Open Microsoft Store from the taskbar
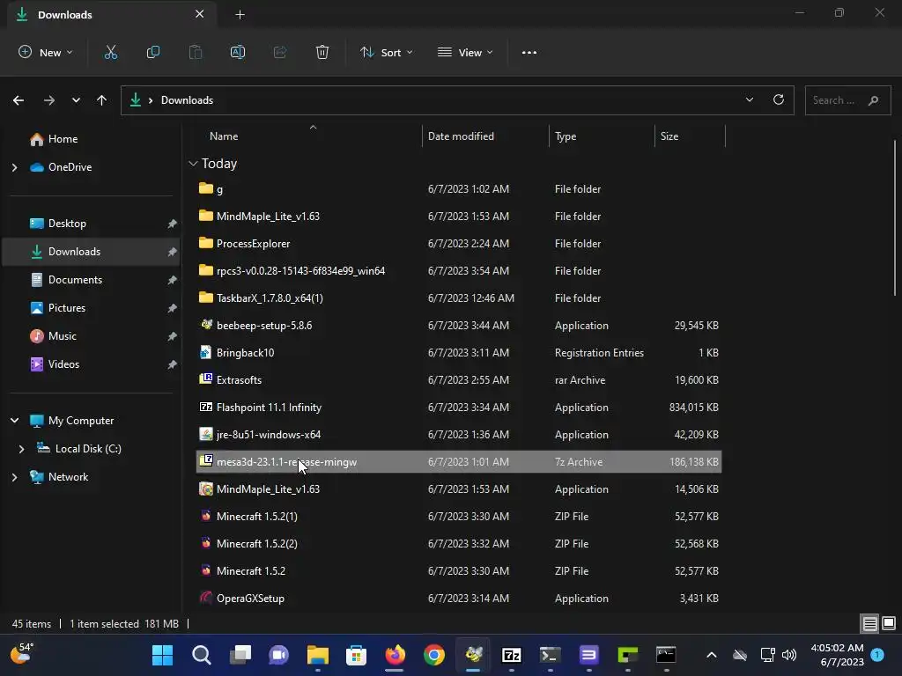 tap(356, 655)
